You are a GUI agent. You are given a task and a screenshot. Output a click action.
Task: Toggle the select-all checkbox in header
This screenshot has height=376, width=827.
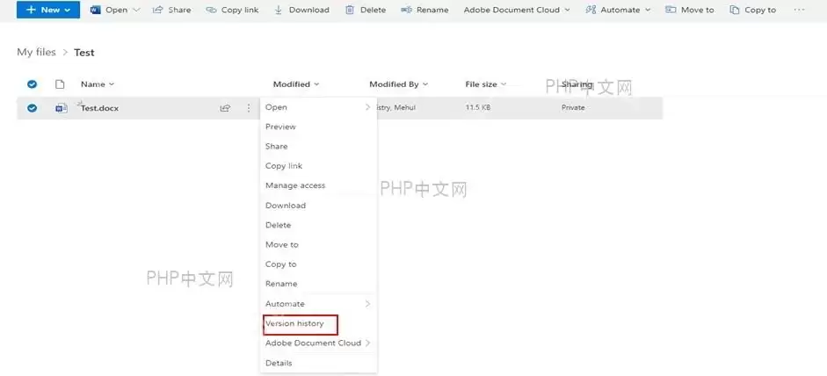click(x=33, y=83)
